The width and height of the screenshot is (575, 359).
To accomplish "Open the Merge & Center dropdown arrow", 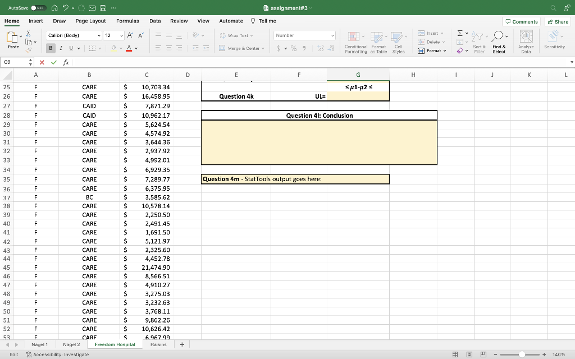I will (263, 48).
